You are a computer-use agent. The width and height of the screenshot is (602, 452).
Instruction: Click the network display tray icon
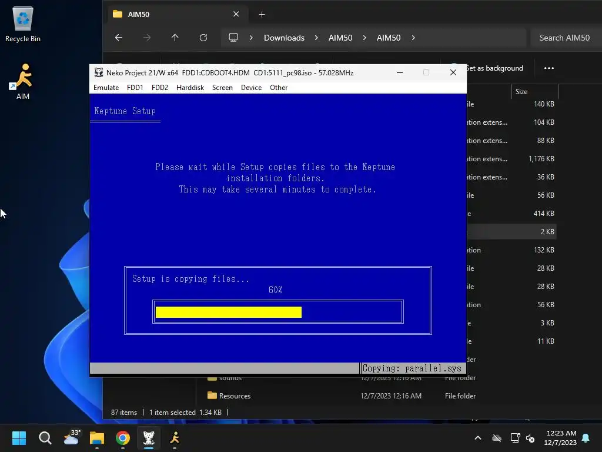515,438
